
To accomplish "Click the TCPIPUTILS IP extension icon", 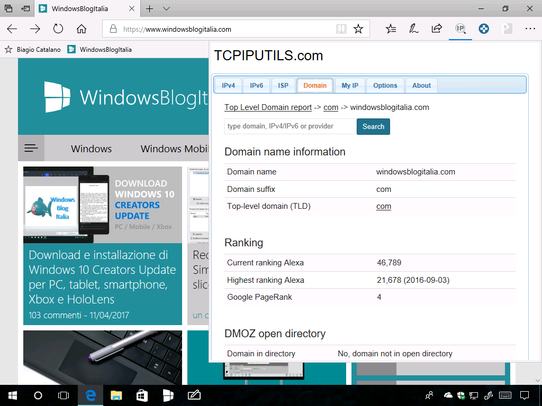I will pyautogui.click(x=460, y=29).
